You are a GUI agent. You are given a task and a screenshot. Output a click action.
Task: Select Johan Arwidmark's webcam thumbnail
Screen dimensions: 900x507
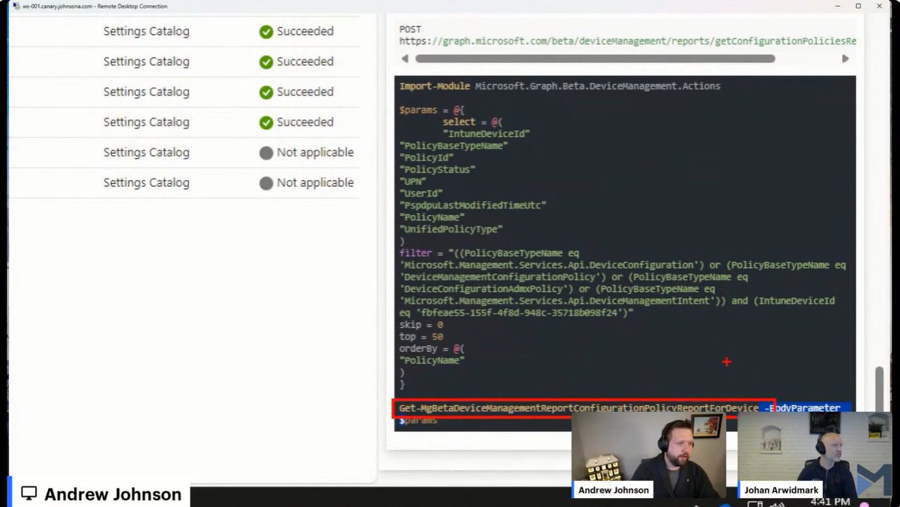[x=814, y=455]
